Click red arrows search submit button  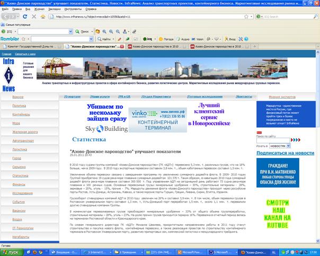coord(296,140)
